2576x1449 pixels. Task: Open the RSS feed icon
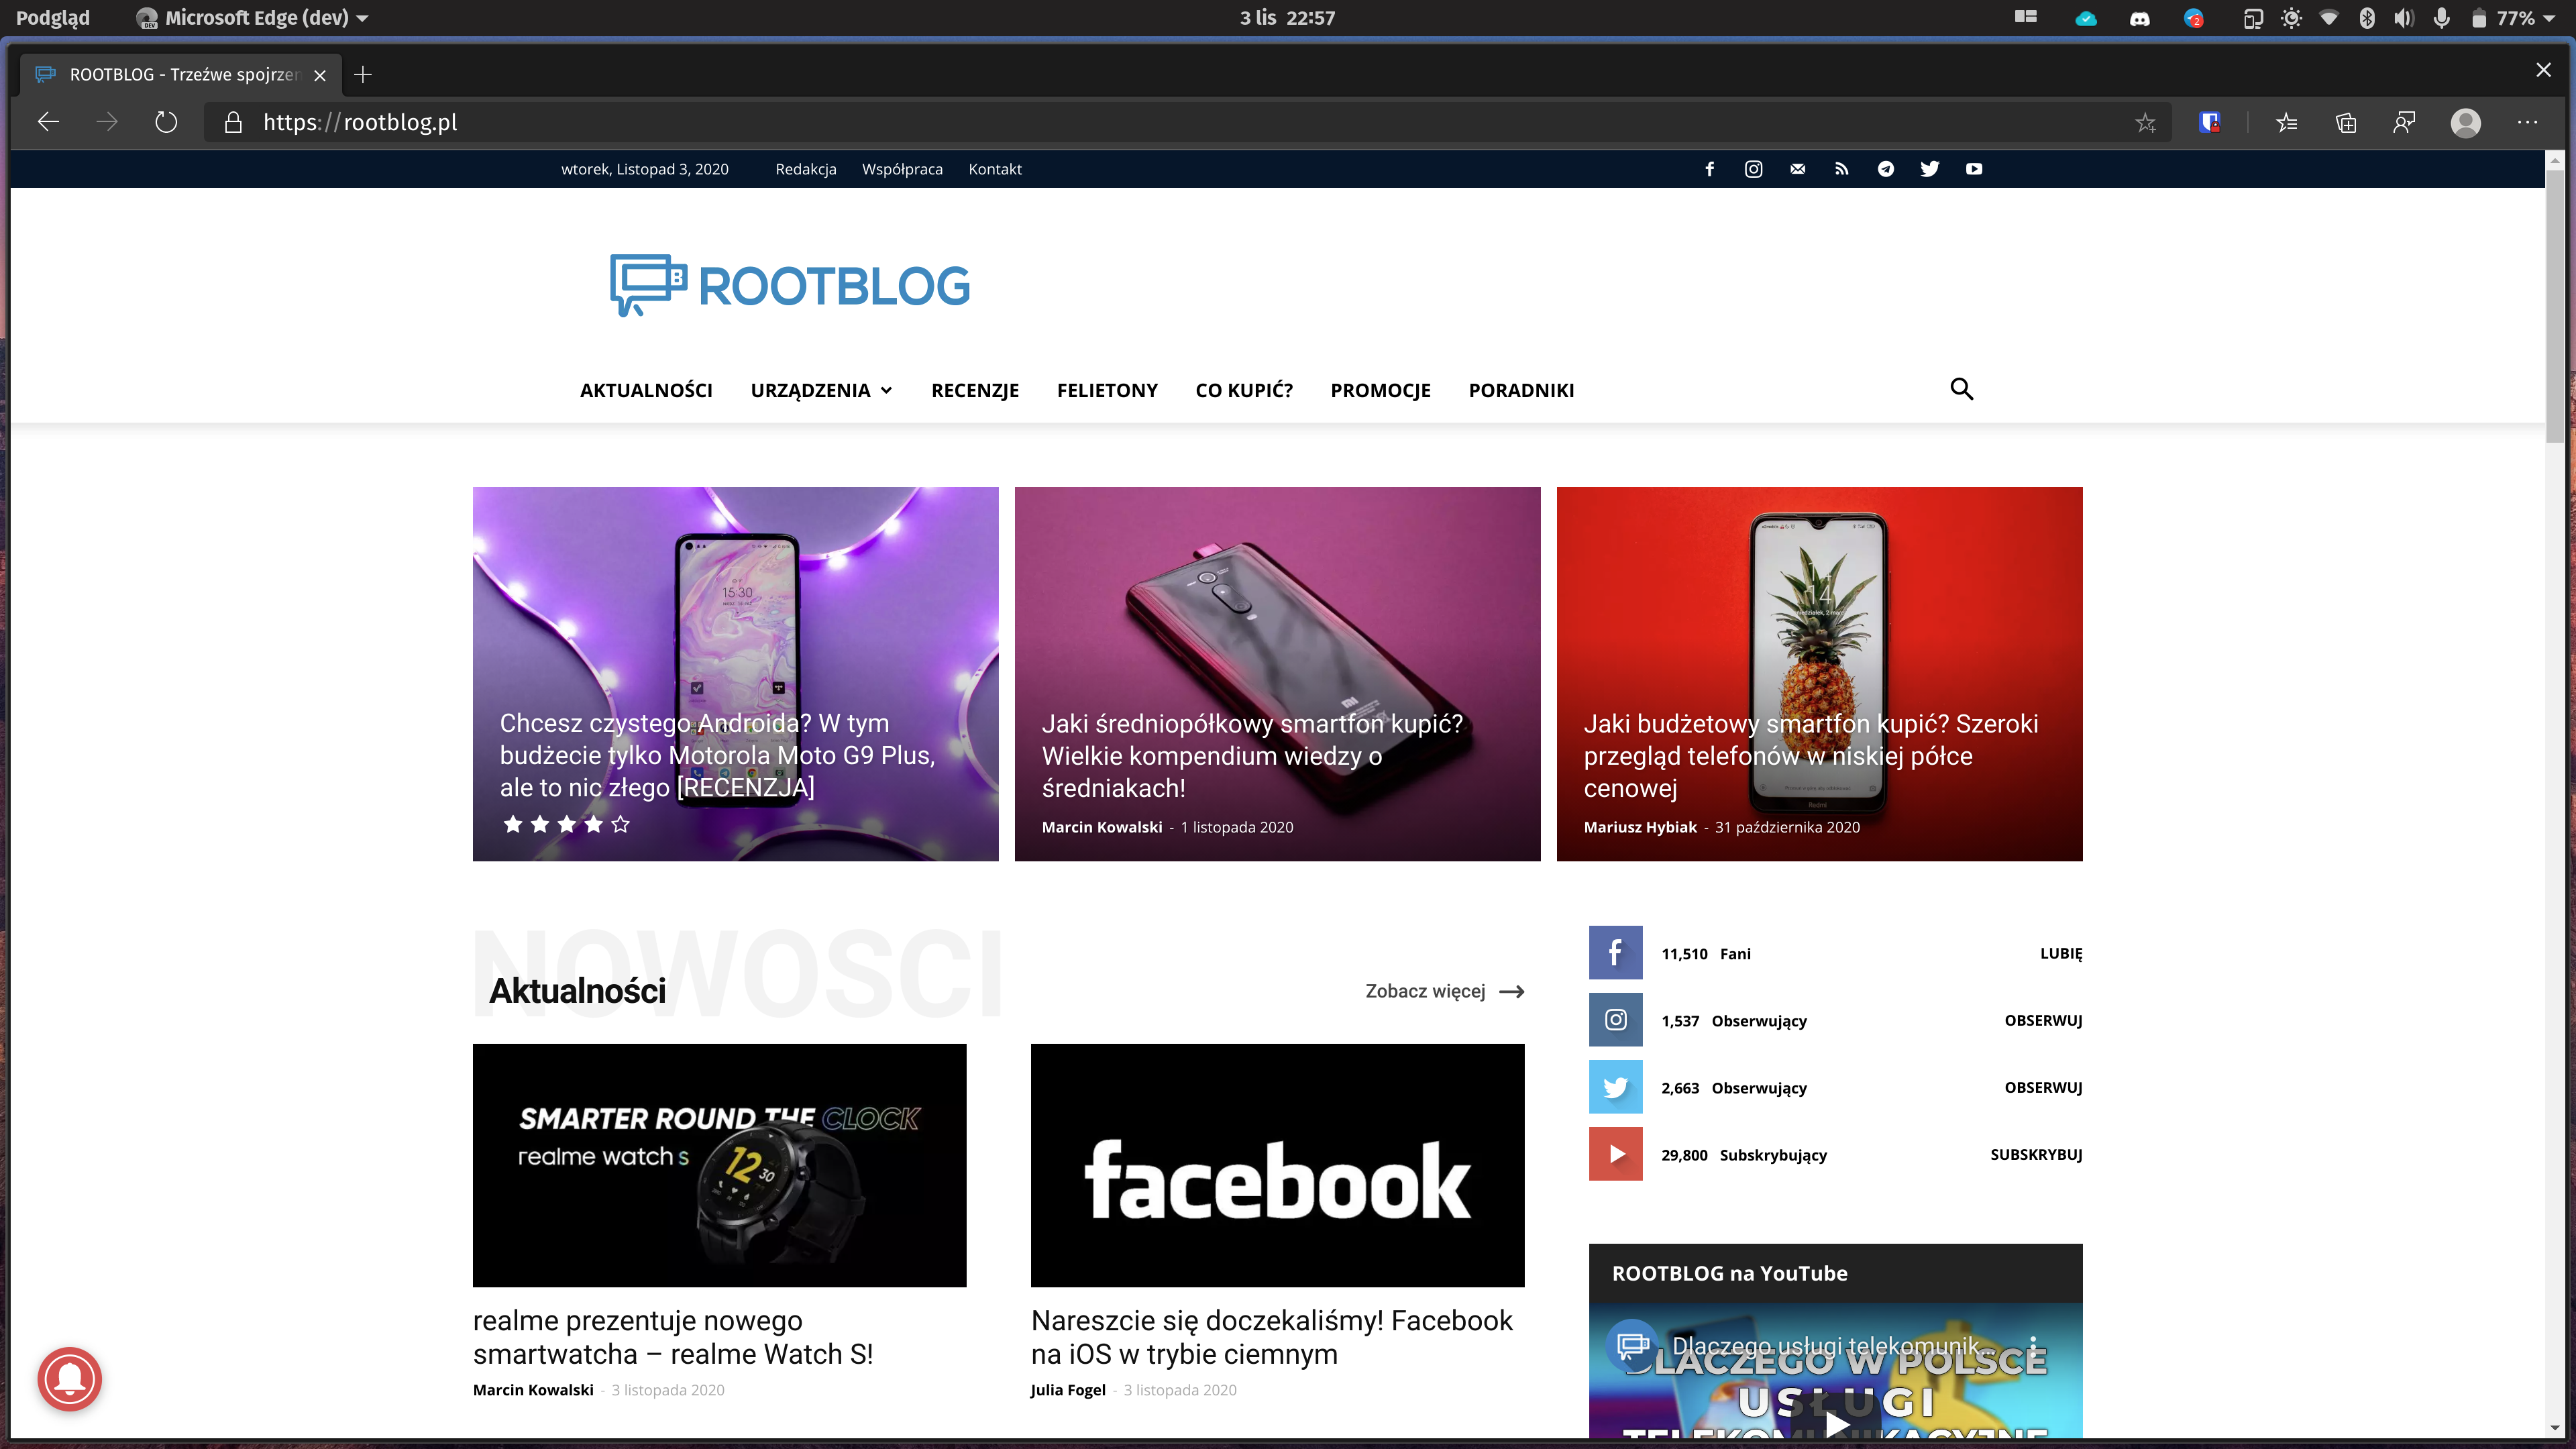[x=1842, y=169]
